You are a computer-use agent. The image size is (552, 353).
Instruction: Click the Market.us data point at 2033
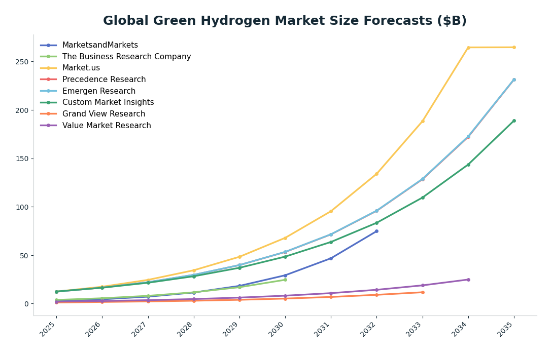tap(423, 122)
